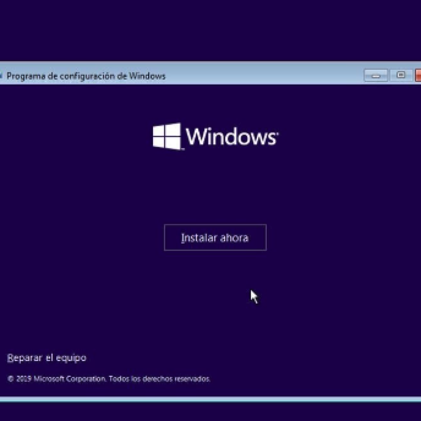The image size is (421, 421).
Task: Click the dark background above the setup window
Action: click(210, 29)
